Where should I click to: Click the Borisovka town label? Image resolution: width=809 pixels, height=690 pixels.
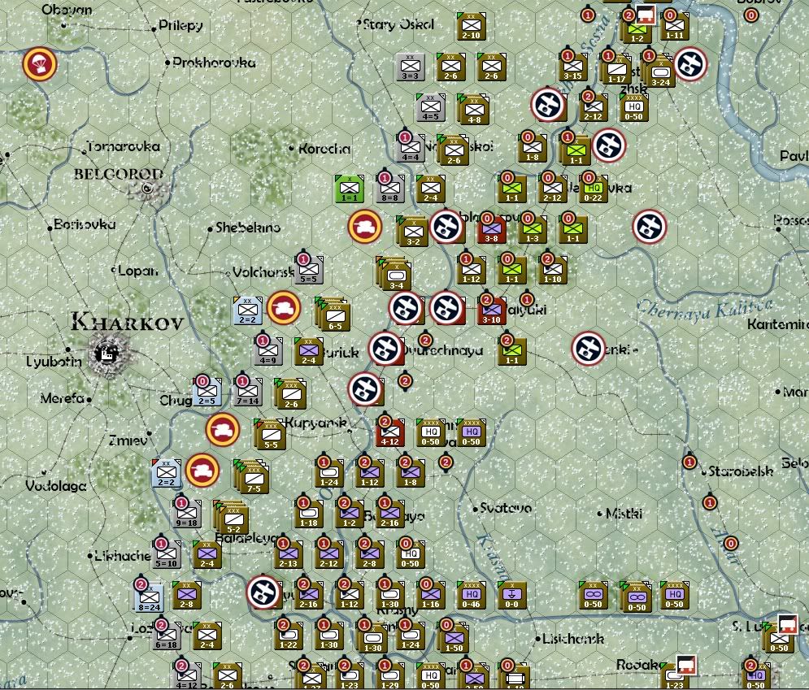pyautogui.click(x=85, y=224)
